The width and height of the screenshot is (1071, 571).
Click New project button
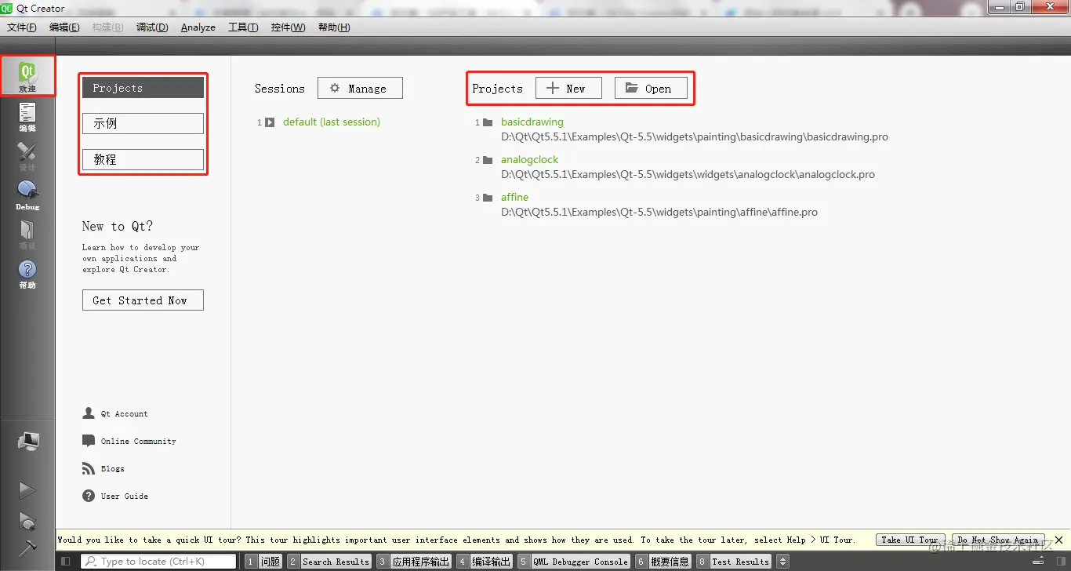(568, 89)
